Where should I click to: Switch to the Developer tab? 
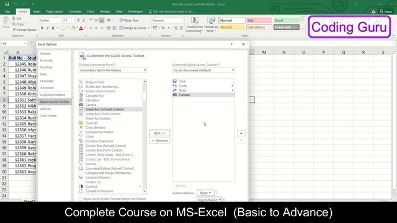(x=135, y=11)
